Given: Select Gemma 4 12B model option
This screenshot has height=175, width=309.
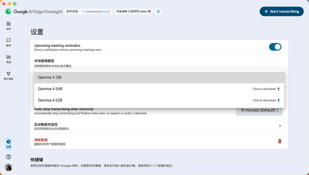Looking at the screenshot, I should [159, 78].
